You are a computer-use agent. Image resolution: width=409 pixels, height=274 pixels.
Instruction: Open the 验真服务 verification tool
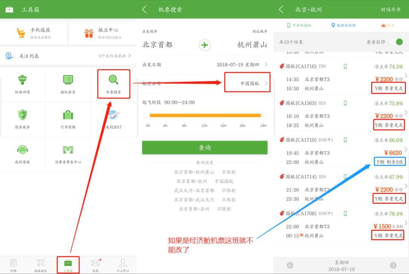click(22, 119)
